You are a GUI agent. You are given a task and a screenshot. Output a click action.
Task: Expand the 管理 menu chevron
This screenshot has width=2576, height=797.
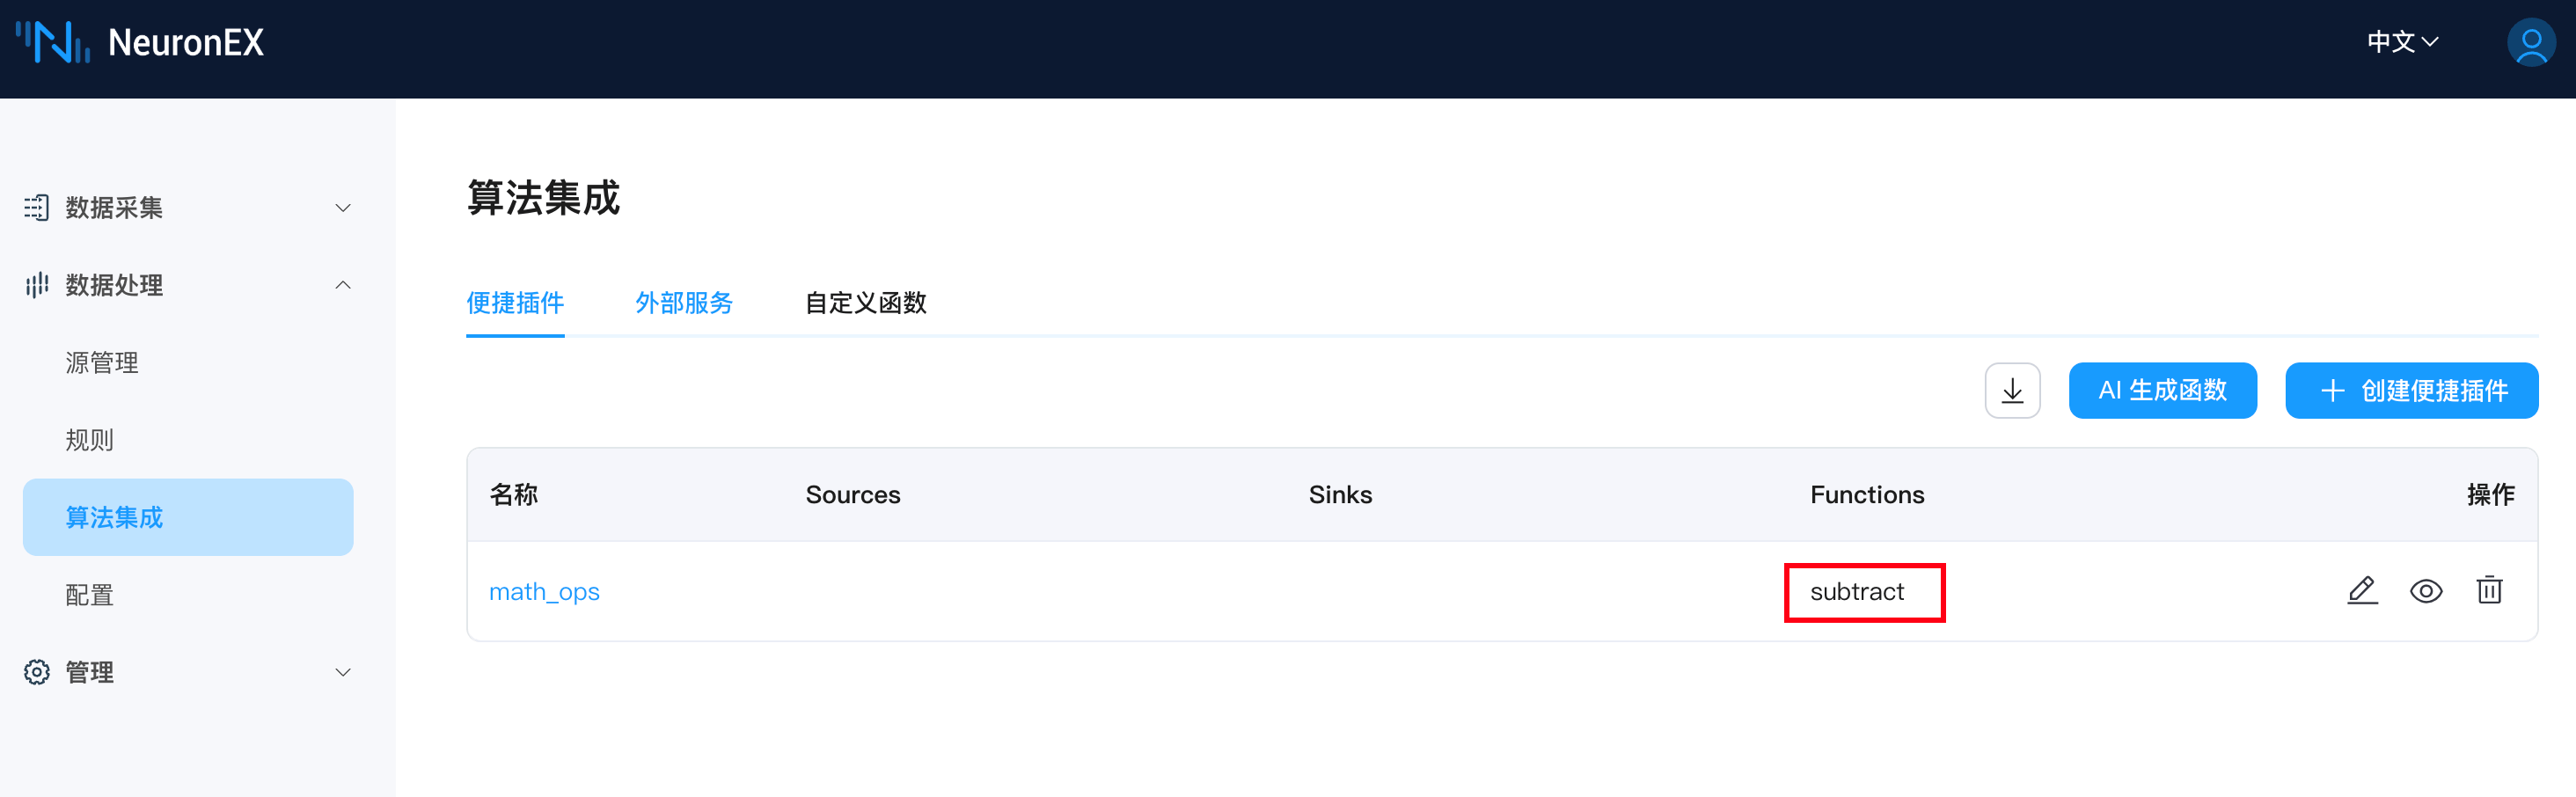tap(343, 672)
